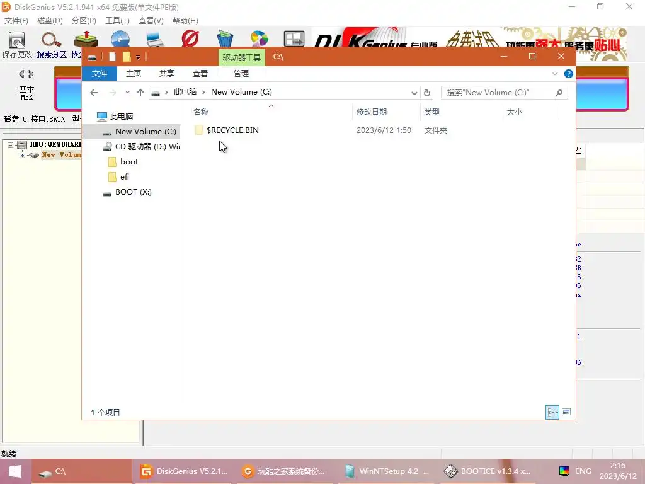Click New Volume (C:) in address breadcrumb
Image resolution: width=645 pixels, height=484 pixels.
click(x=241, y=92)
